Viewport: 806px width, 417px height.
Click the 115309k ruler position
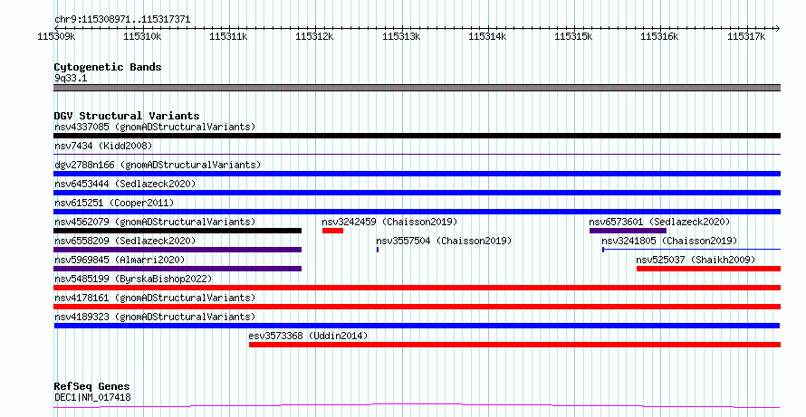tap(56, 36)
